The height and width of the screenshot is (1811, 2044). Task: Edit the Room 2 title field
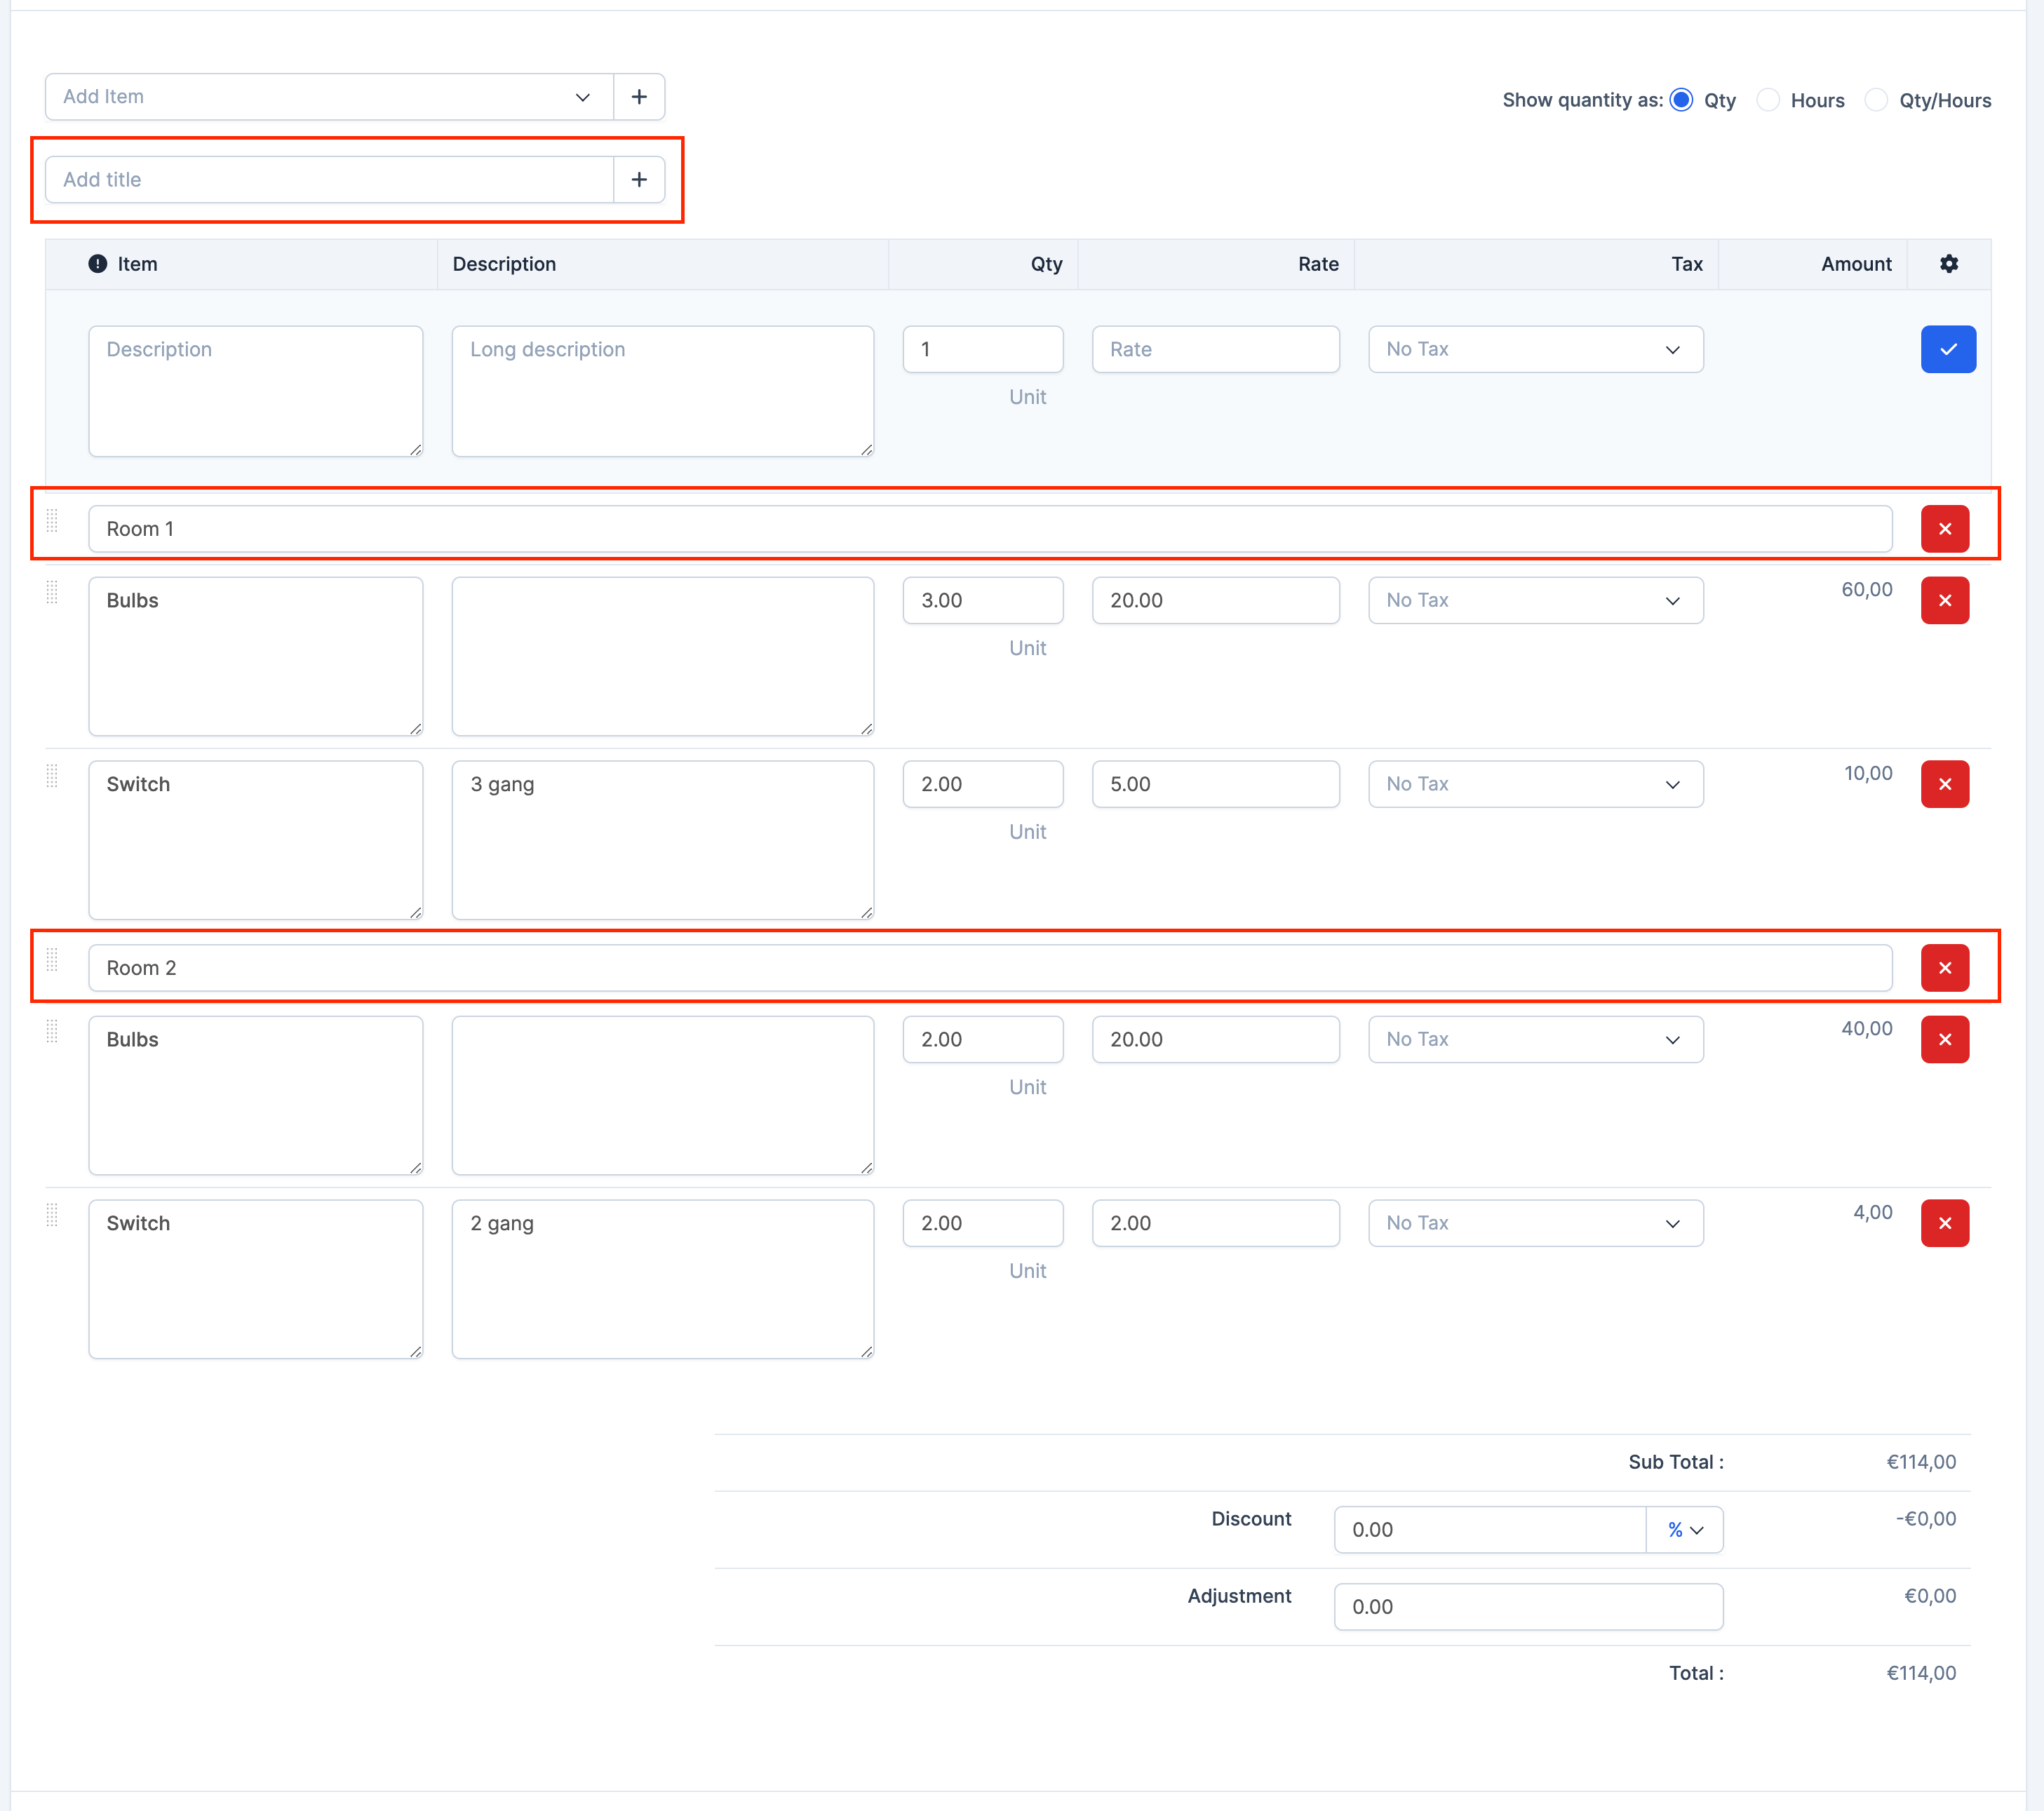click(x=990, y=968)
